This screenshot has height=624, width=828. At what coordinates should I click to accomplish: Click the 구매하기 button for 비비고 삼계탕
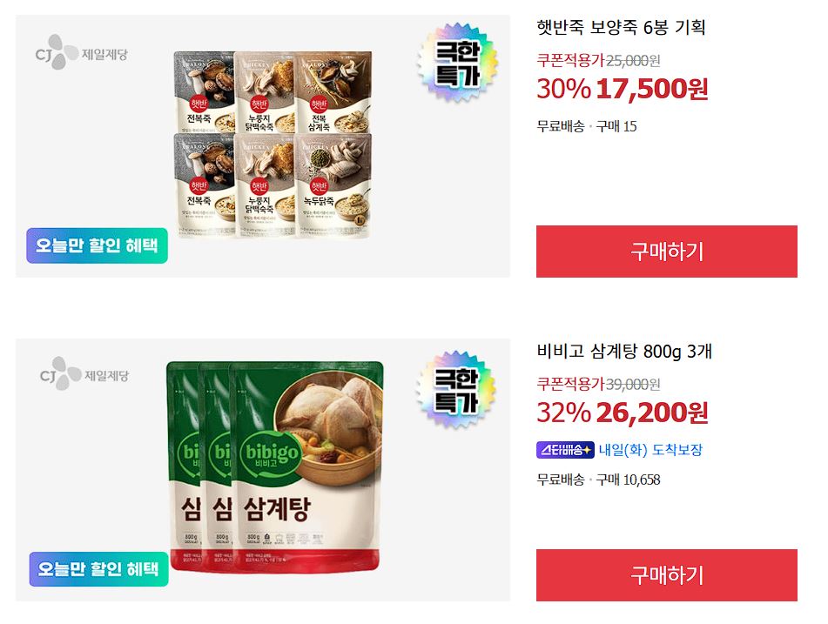[x=666, y=575]
